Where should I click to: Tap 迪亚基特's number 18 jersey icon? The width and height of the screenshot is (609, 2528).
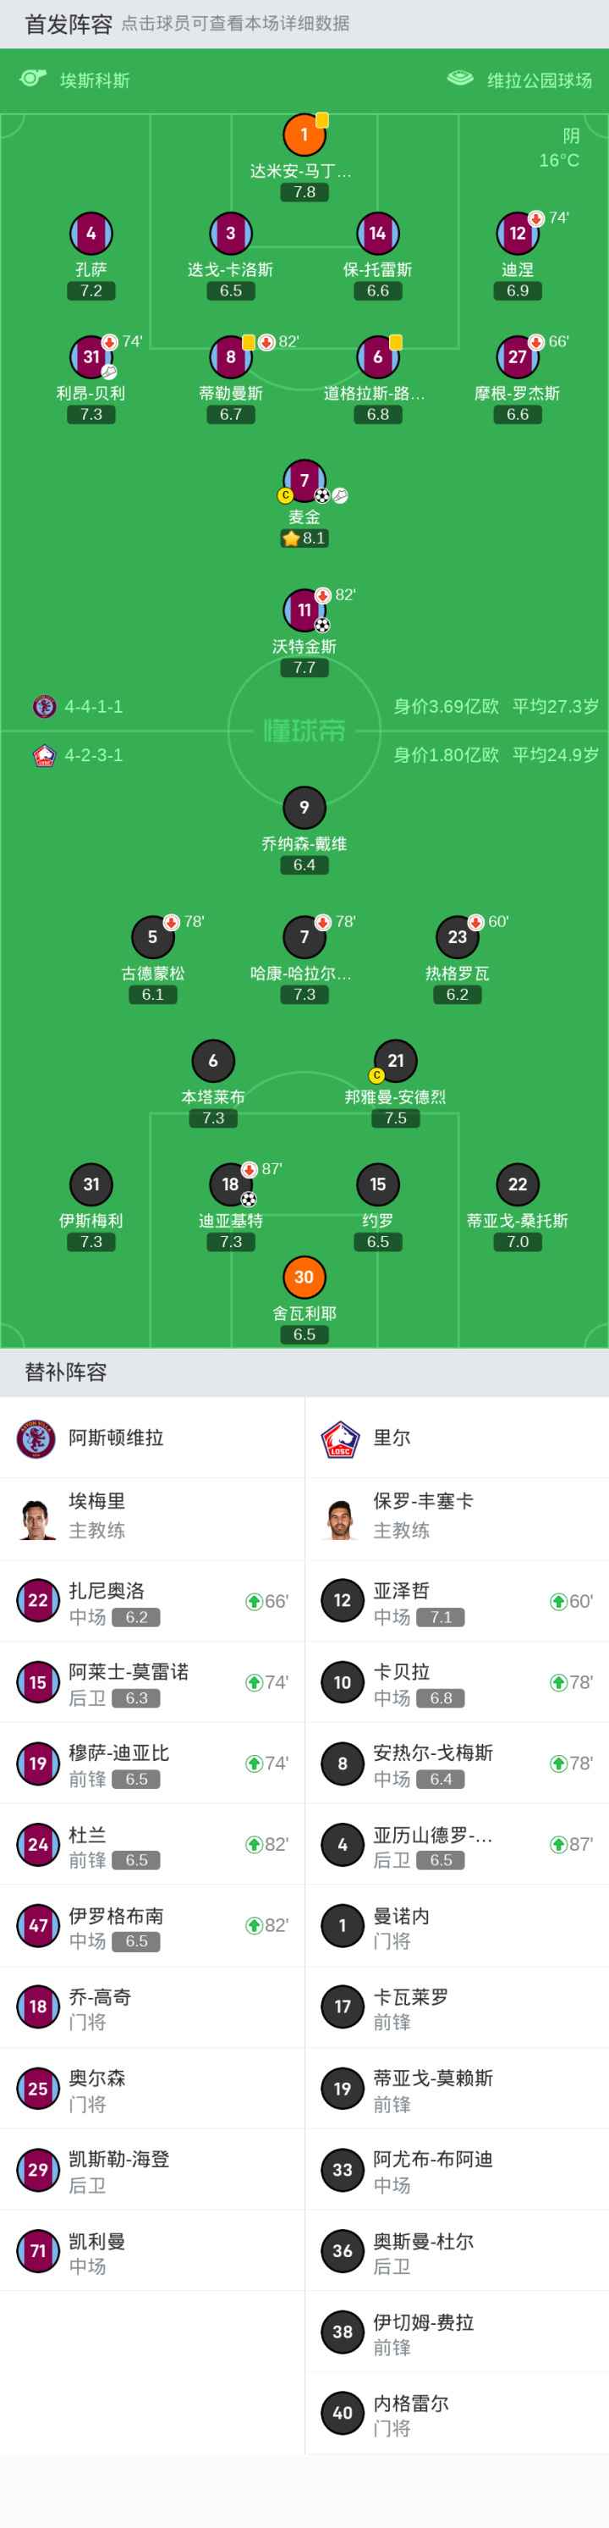coord(230,1184)
